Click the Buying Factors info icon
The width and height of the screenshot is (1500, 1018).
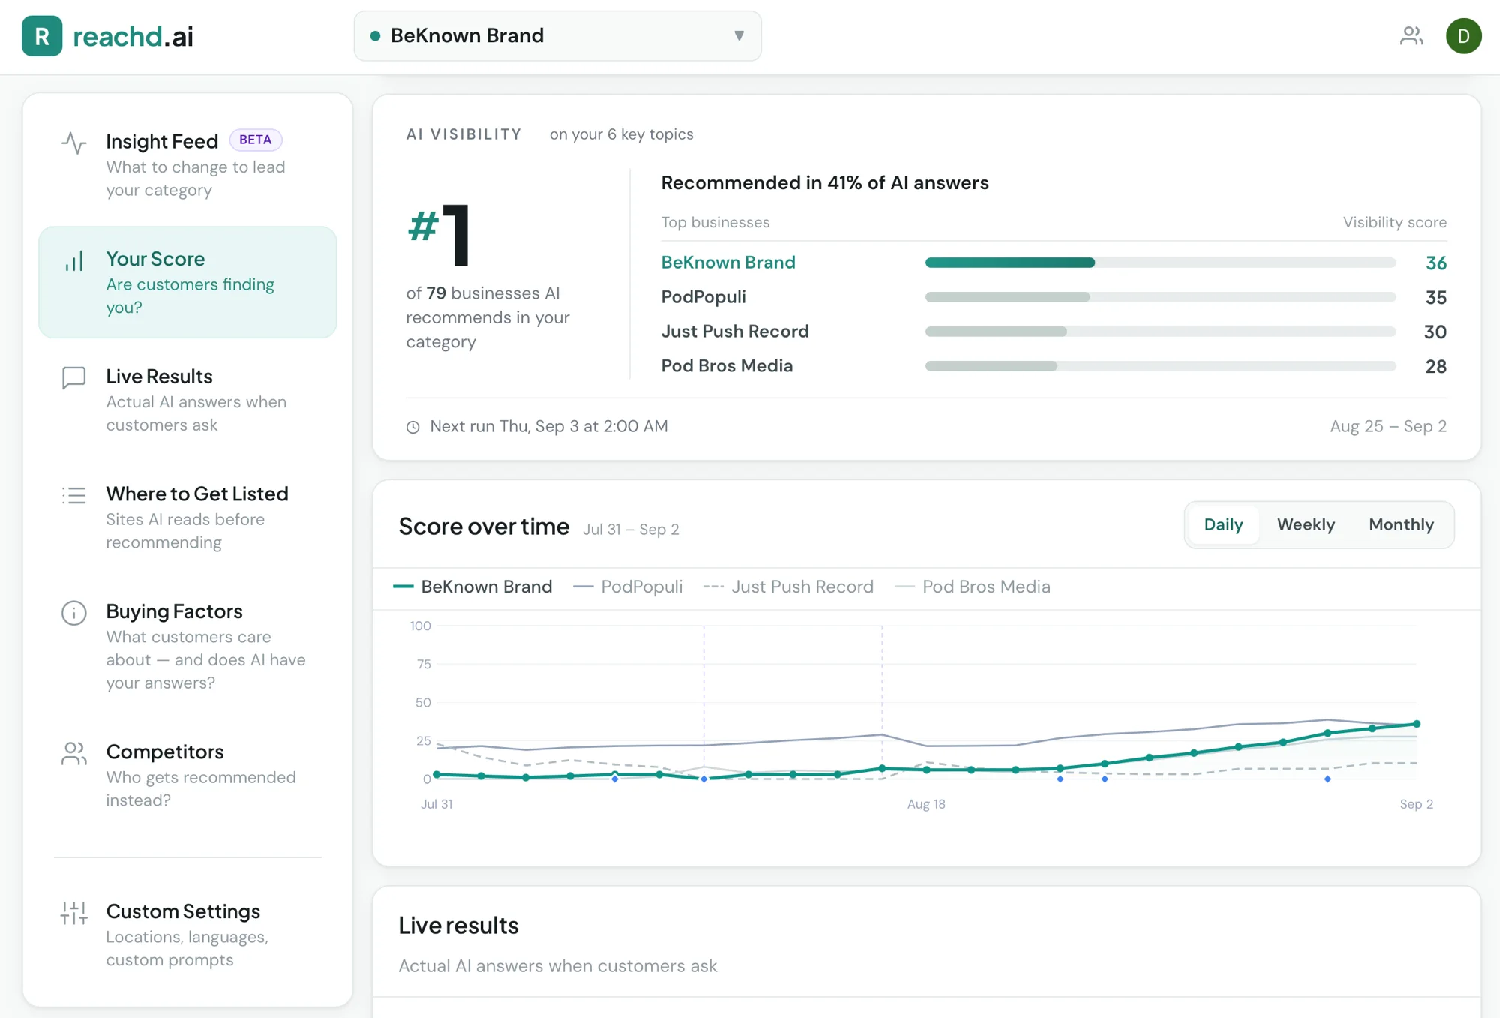point(73,613)
